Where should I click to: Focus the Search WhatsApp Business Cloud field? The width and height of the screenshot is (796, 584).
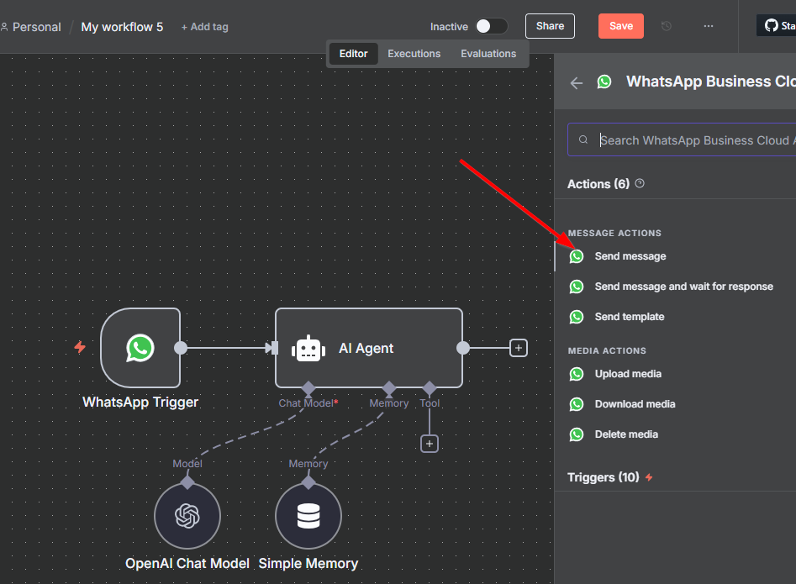[x=682, y=139]
